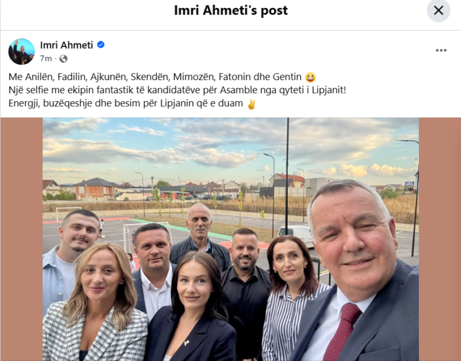This screenshot has height=361, width=461.
Task: Click the globe public audience icon
Action: [x=63, y=59]
